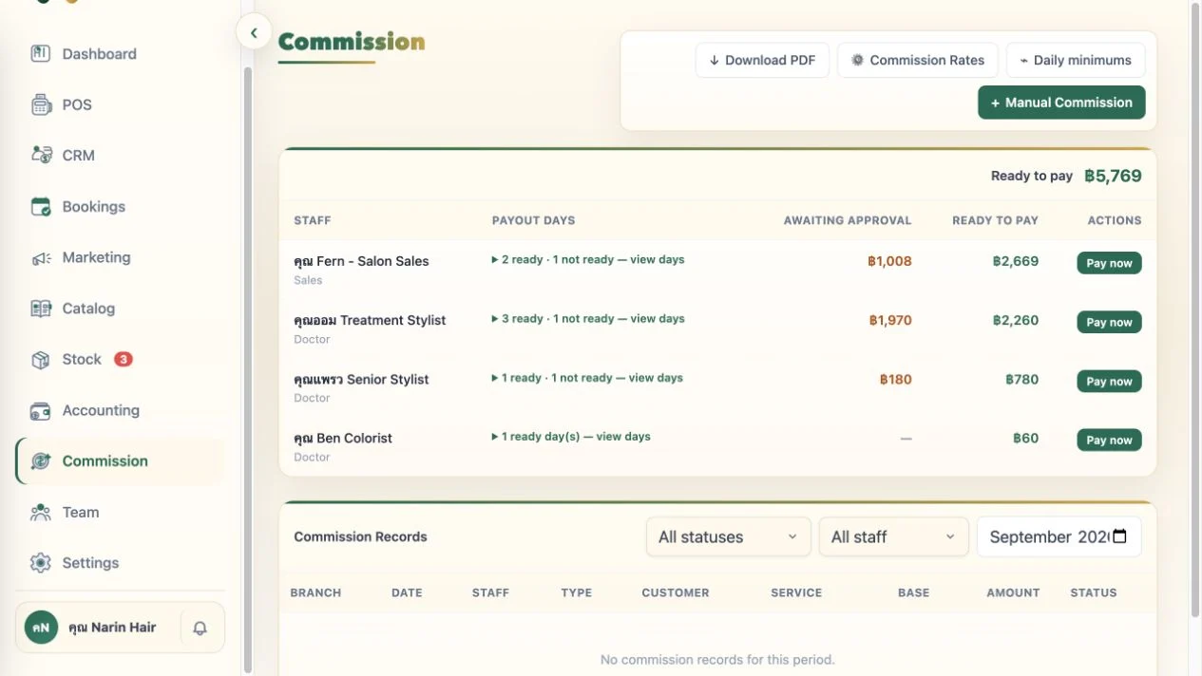
Task: Click the AMOUNT column header in records
Action: click(1013, 592)
